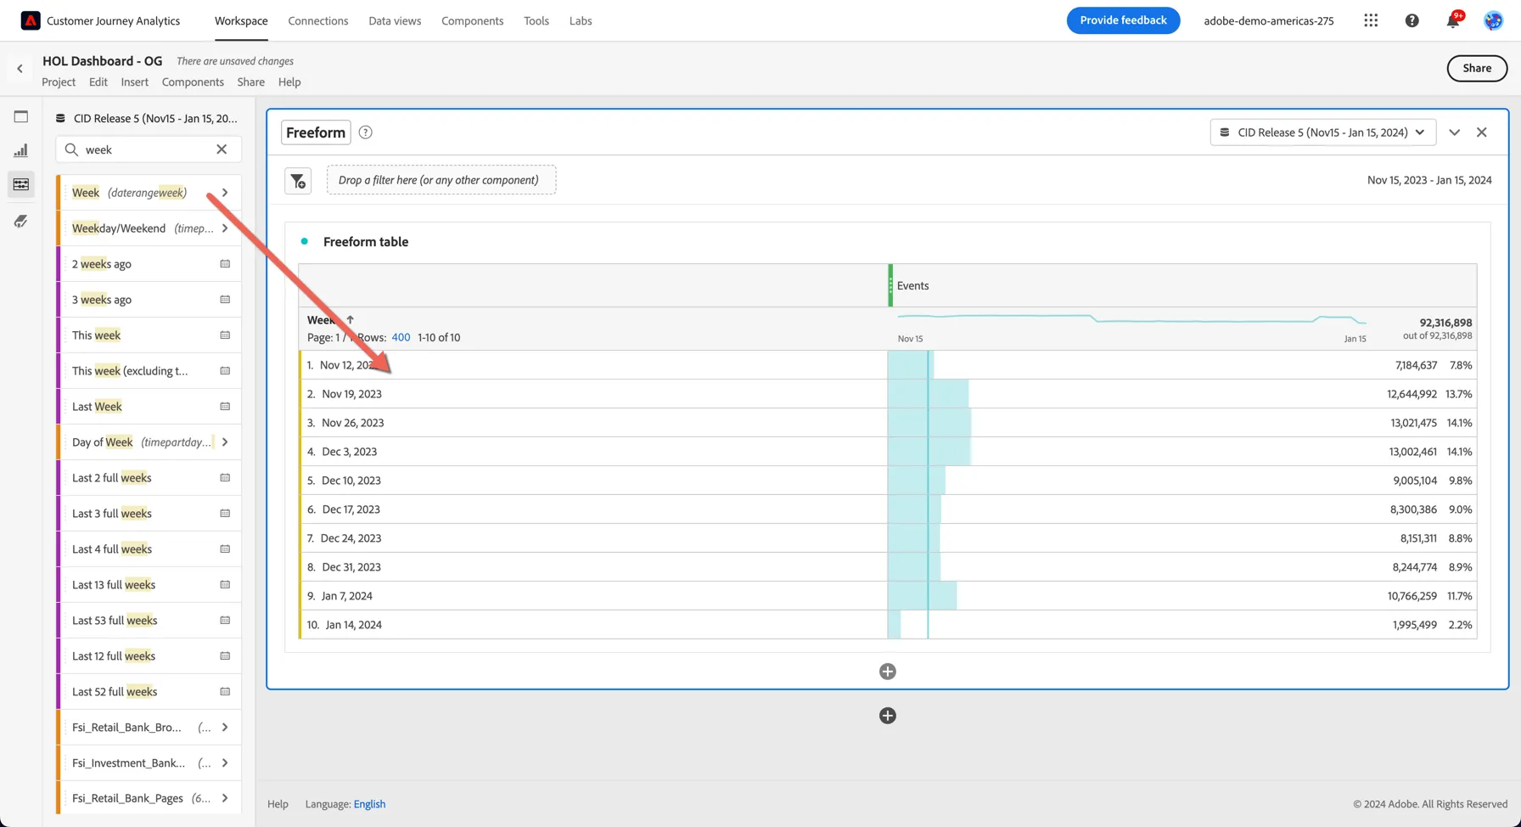This screenshot has height=827, width=1521.
Task: Open the CID Release 5 data view dropdown
Action: 1323,132
